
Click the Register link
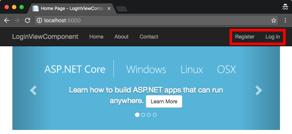(245, 37)
